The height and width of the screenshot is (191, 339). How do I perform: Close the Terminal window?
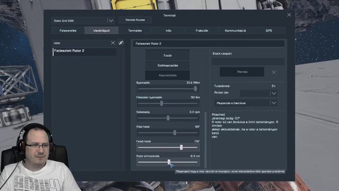pyautogui.click(x=289, y=15)
